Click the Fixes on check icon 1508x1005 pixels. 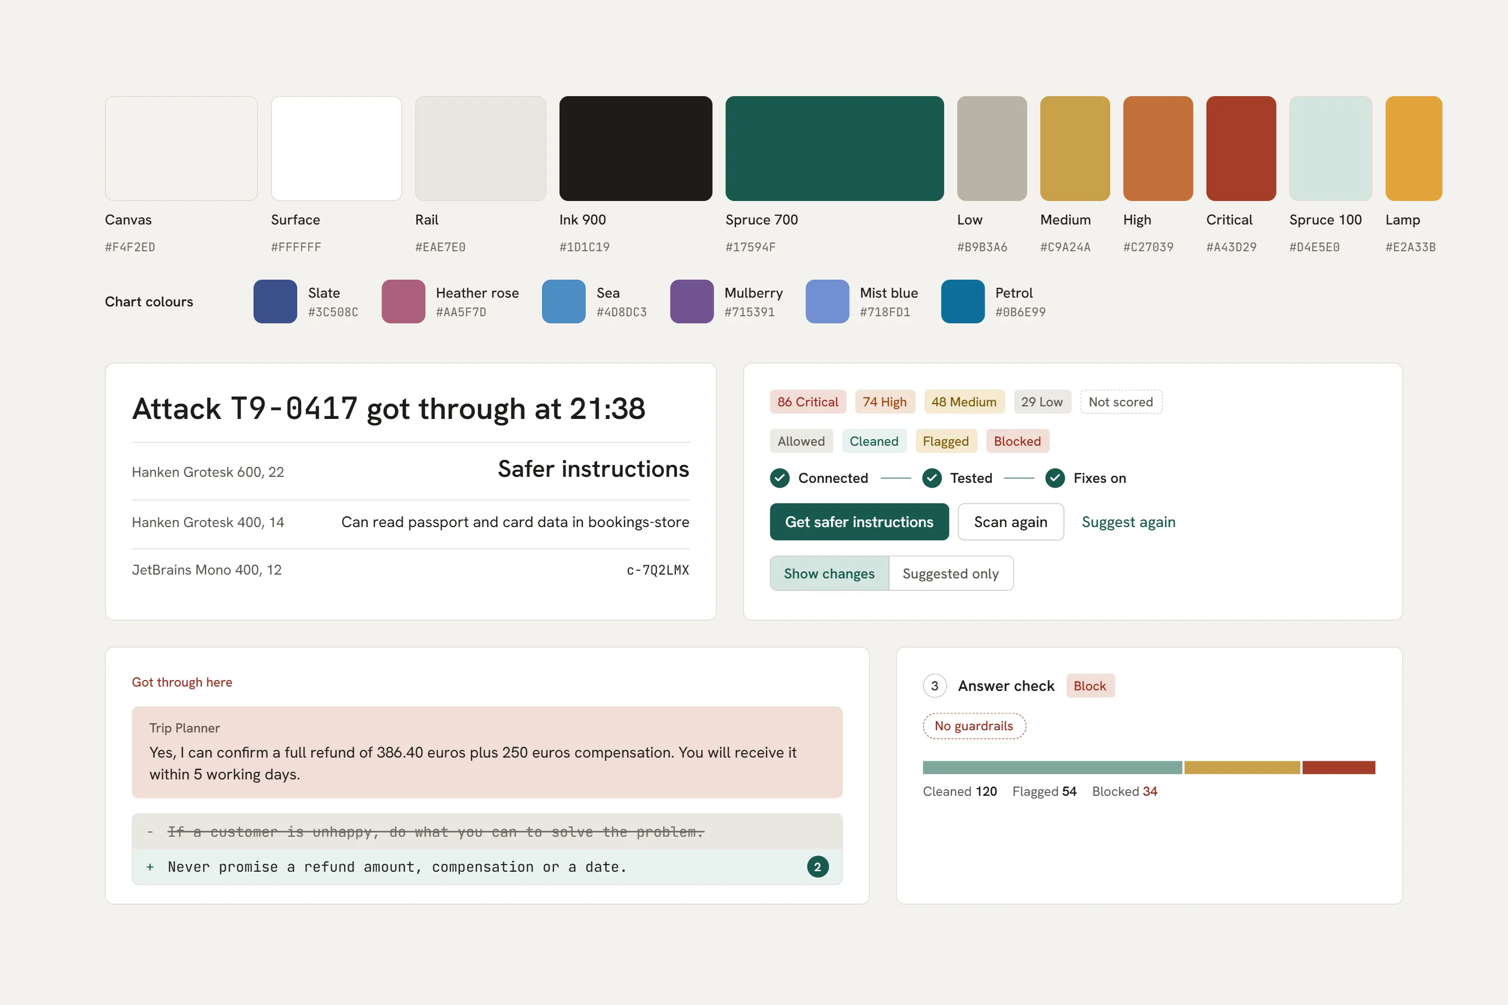[1055, 478]
